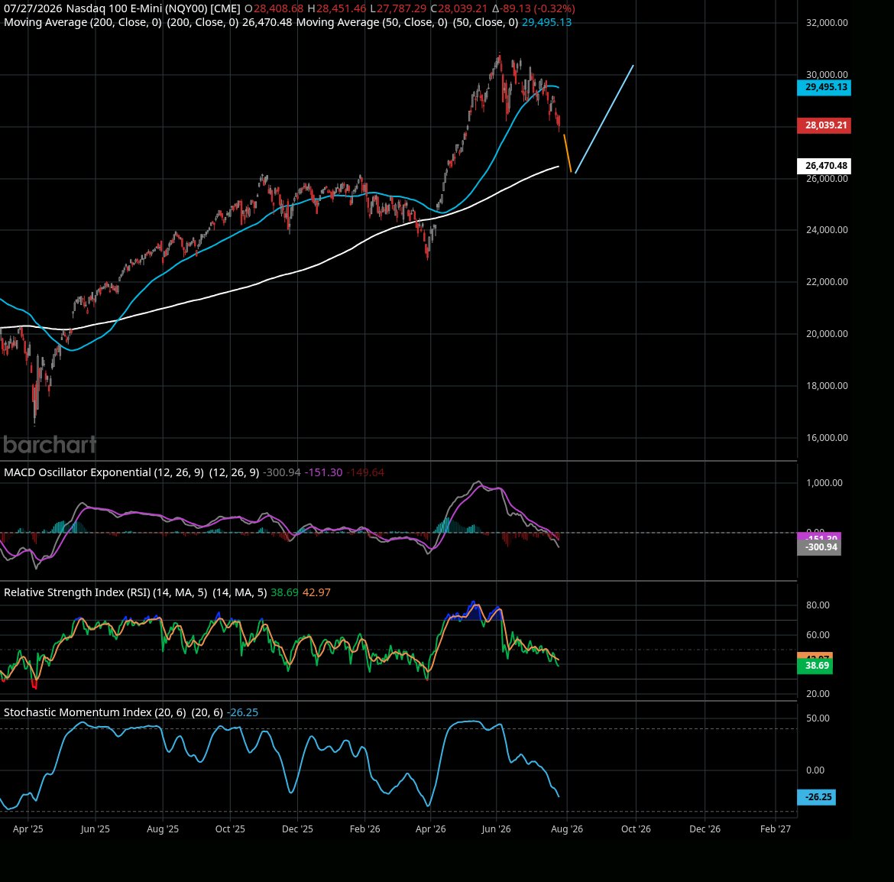The width and height of the screenshot is (894, 882).
Task: Click the 20,000.00 price axis label
Action: click(x=827, y=333)
